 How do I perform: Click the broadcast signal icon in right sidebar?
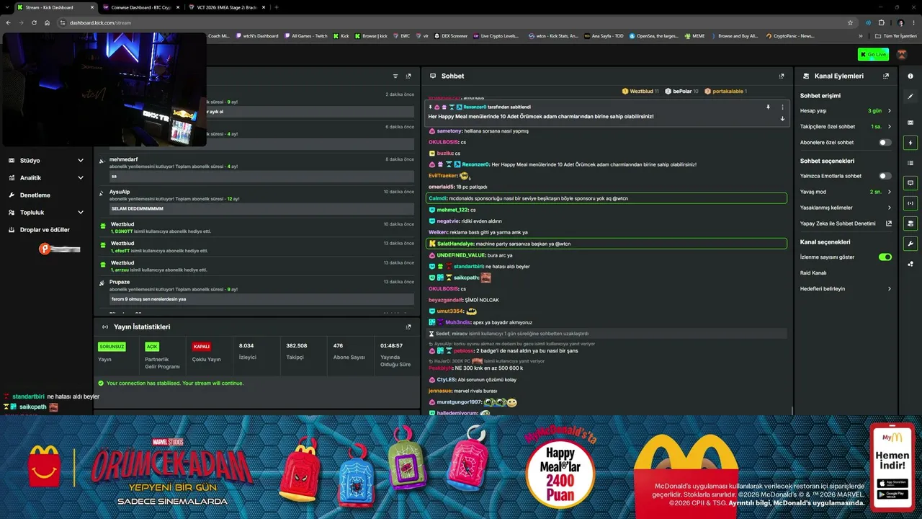point(910,203)
